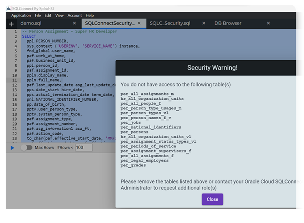304x223 pixels.
Task: Click 'ppln.full_name,' on line 11
Action: (44, 80)
